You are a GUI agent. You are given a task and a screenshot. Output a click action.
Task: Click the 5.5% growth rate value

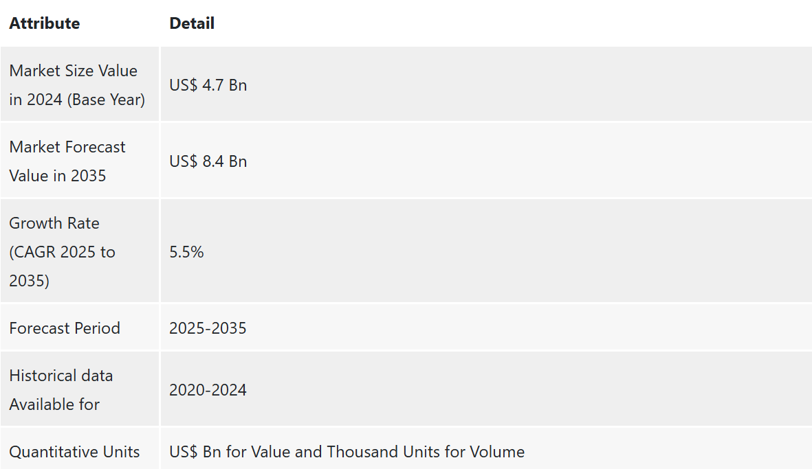coord(186,252)
